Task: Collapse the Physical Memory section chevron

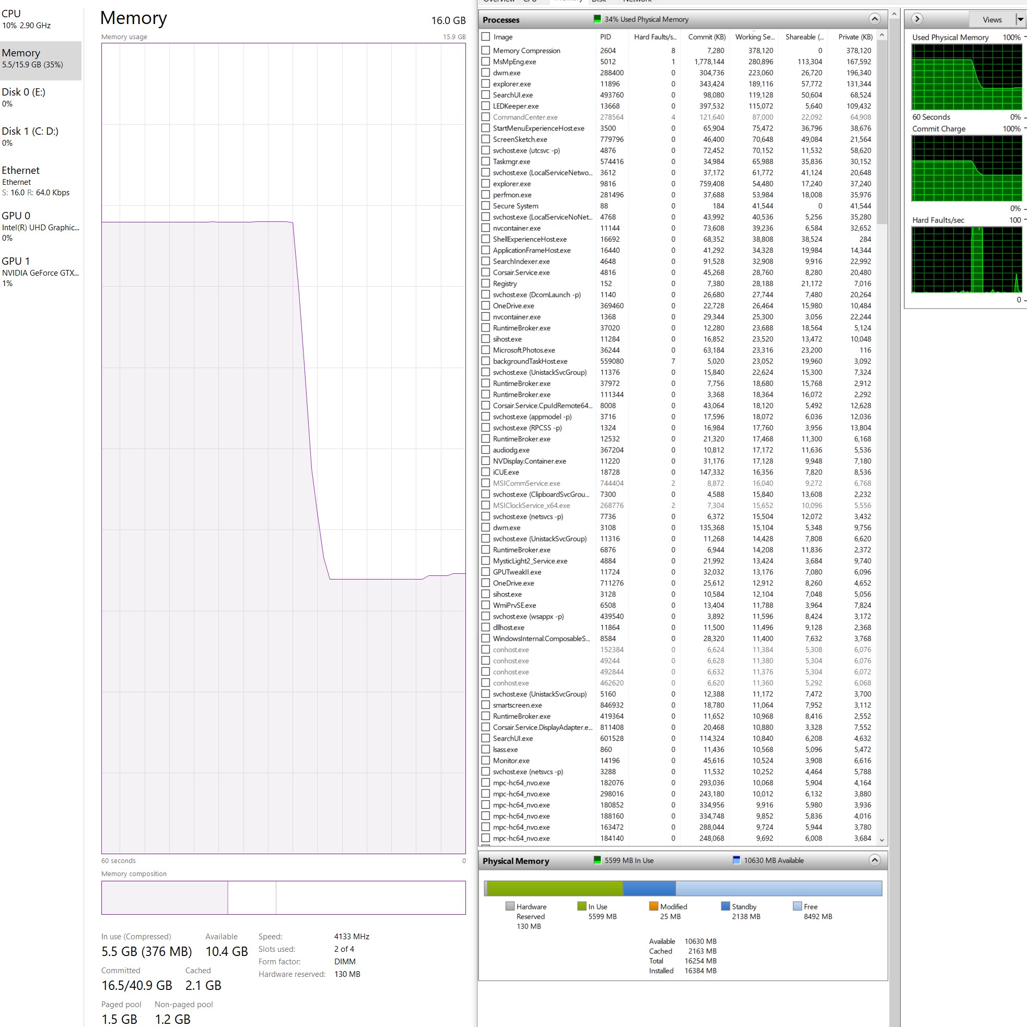Action: tap(874, 860)
